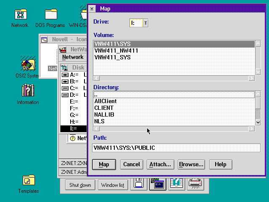Click Volume list scroll down arrow
The height and width of the screenshot is (202, 269).
tap(258, 72)
